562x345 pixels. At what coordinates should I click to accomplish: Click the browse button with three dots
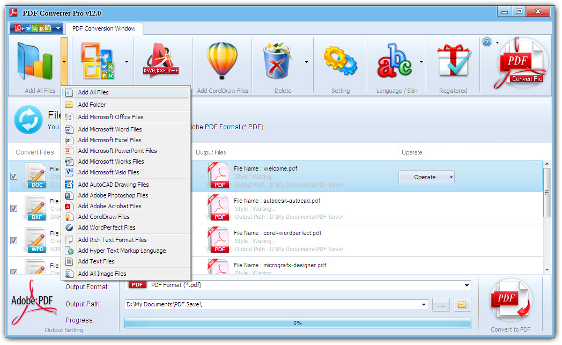[x=441, y=305]
